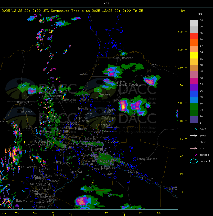The width and height of the screenshot is (213, 216).
Task: Click the L_Dormida place label
Action: pos(146,178)
